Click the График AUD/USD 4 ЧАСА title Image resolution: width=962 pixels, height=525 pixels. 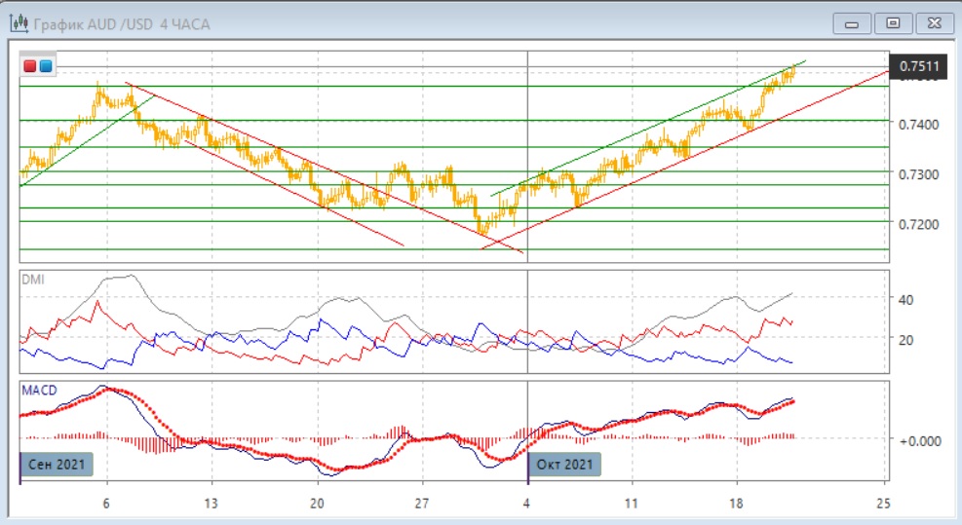pyautogui.click(x=121, y=23)
